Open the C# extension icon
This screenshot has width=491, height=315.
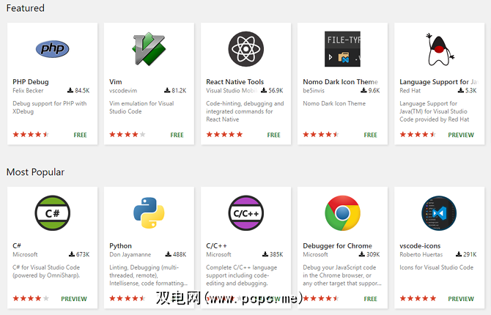52,213
